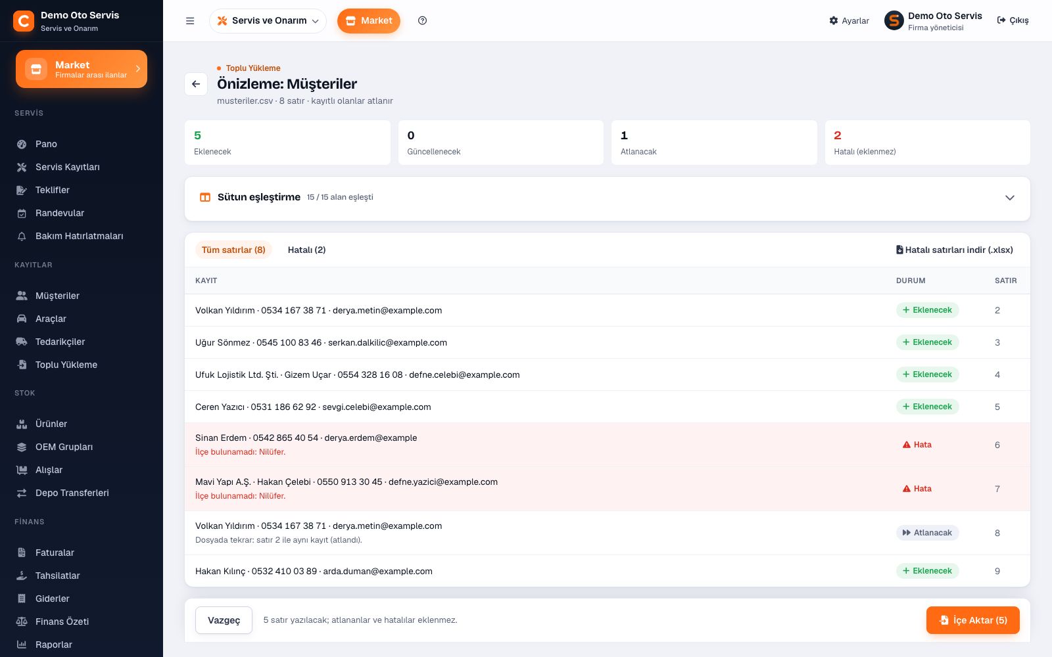Open Depo Transferleri in sidebar
Screen dimensions: 1052x657
click(82, 493)
